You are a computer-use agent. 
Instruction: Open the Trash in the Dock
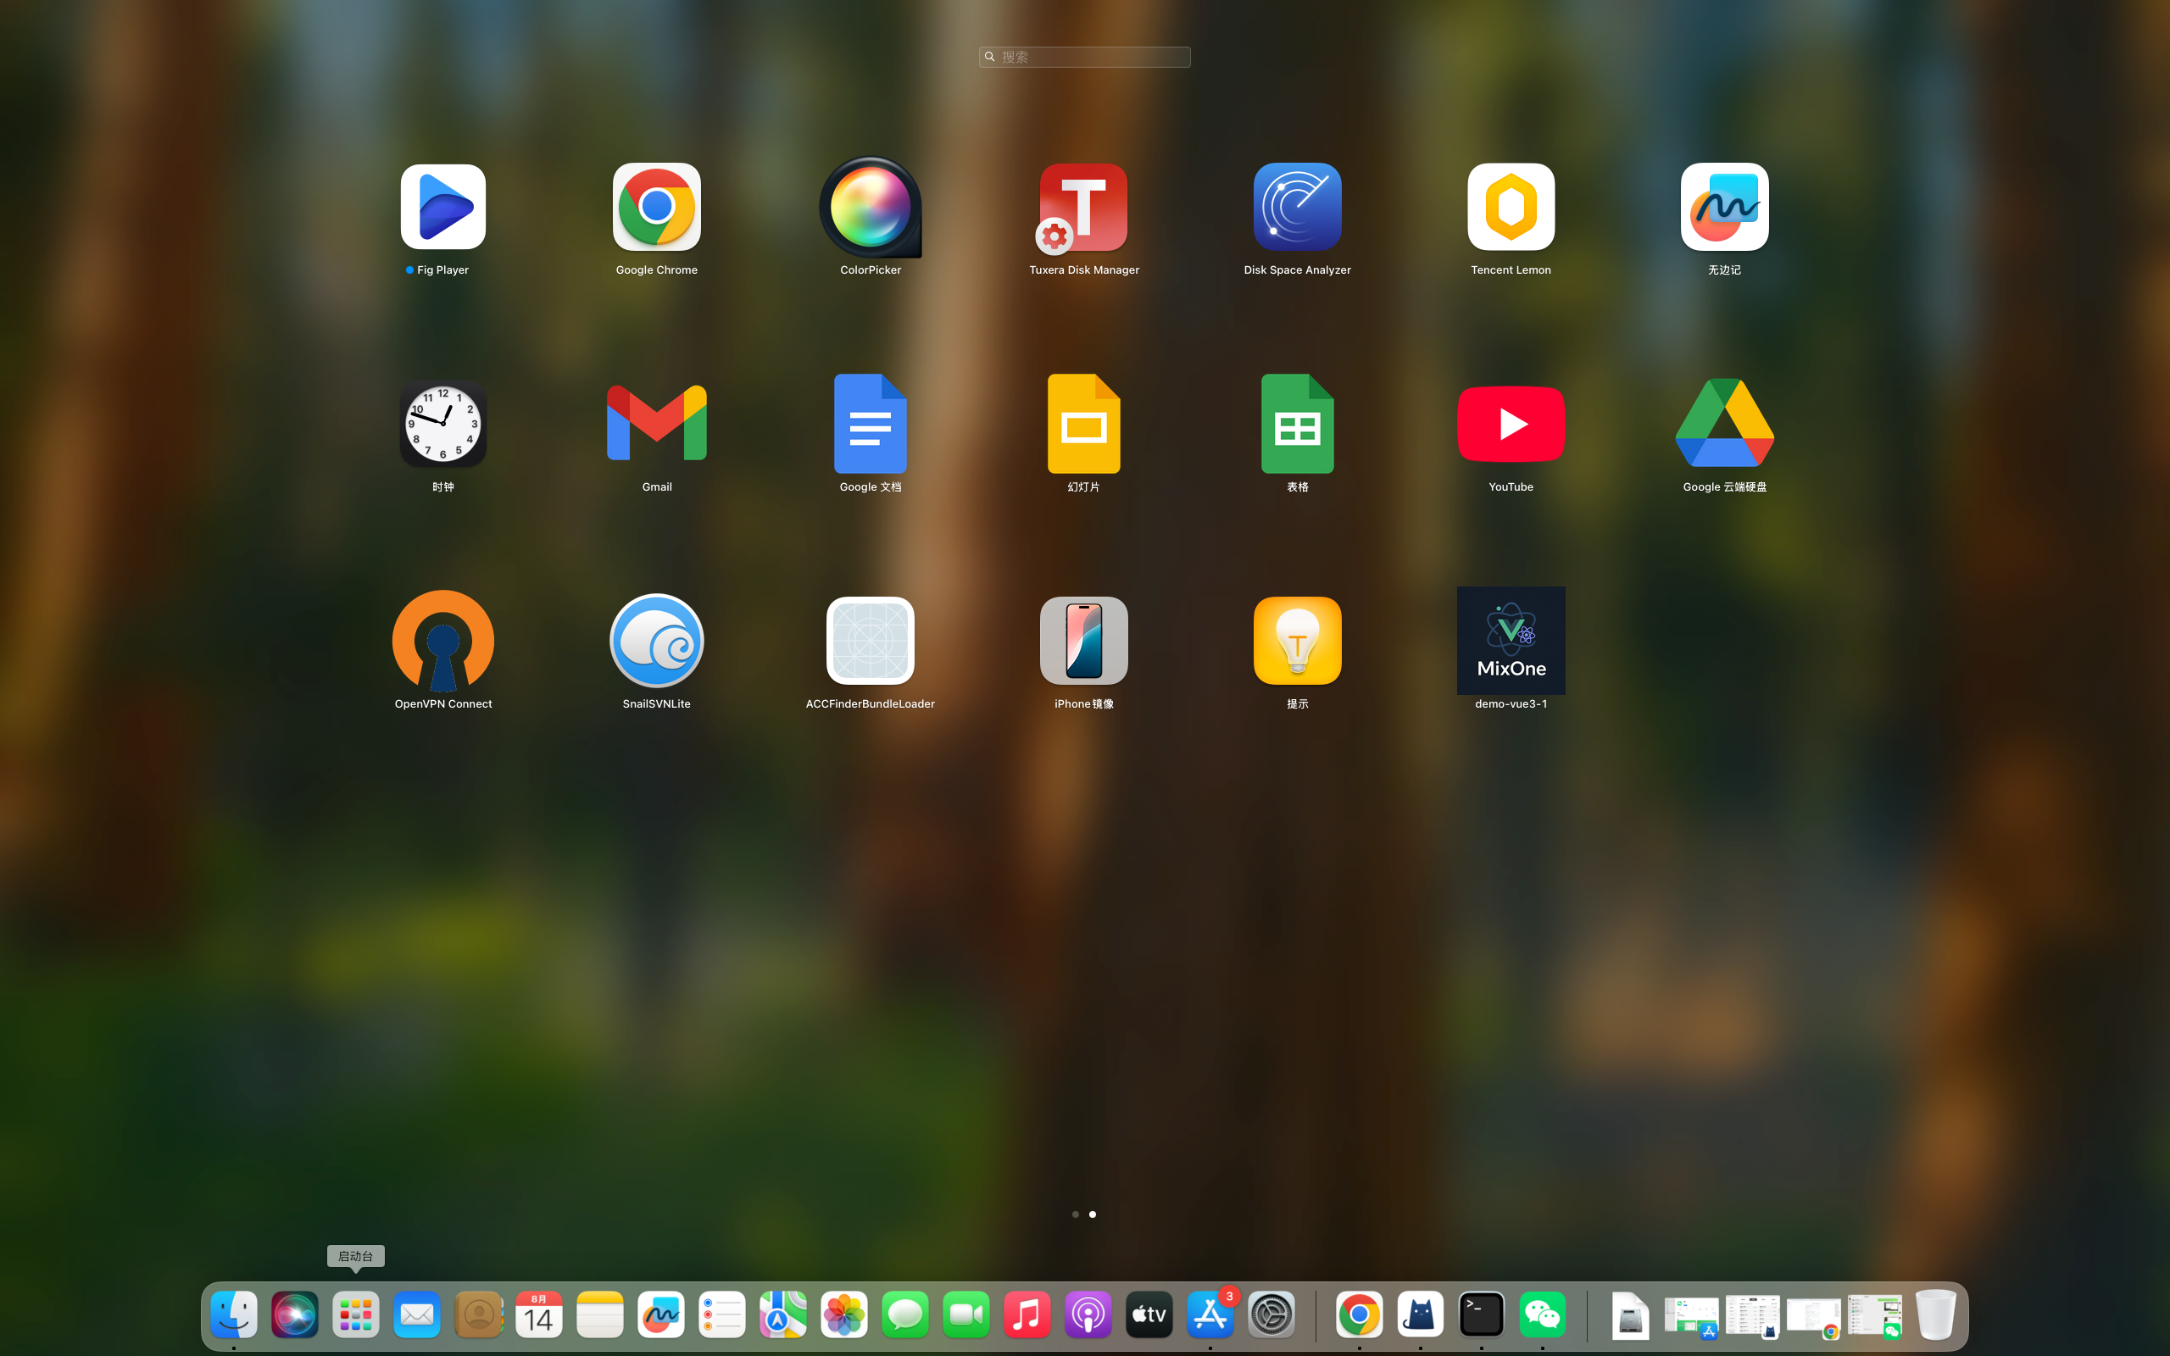pyautogui.click(x=1935, y=1314)
